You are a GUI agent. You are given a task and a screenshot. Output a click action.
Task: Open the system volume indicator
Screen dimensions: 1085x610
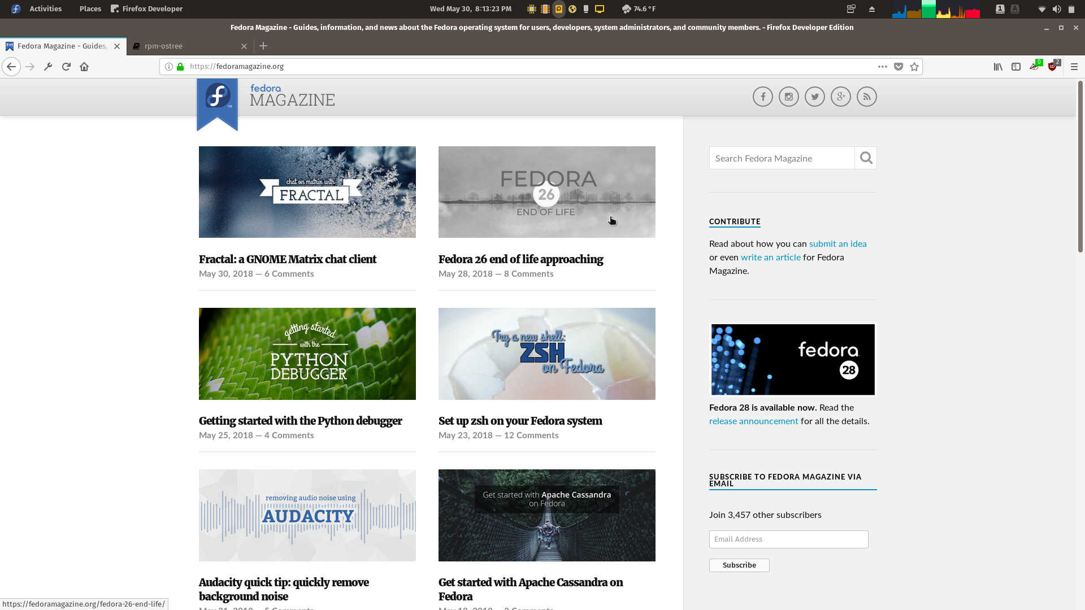pyautogui.click(x=1057, y=9)
